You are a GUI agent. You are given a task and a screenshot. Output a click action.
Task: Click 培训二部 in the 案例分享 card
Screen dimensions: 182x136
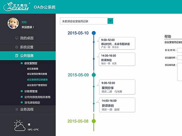pyautogui.click(x=107, y=91)
